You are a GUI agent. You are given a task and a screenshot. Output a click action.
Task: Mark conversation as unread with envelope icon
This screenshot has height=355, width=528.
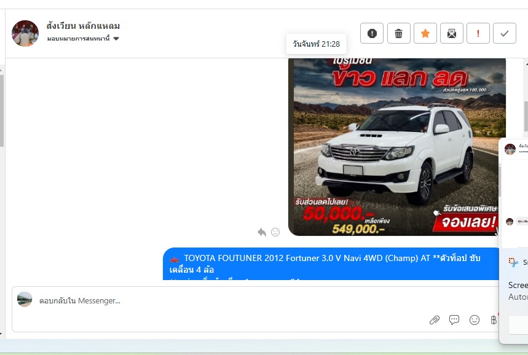(x=452, y=33)
